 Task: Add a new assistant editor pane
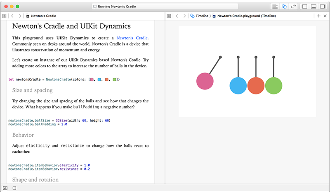pyautogui.click(x=318, y=16)
